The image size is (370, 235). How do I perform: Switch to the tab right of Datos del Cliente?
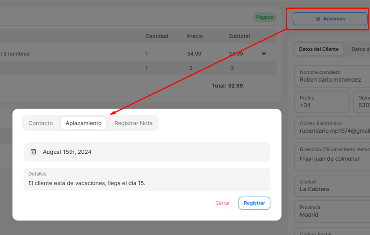[360, 49]
